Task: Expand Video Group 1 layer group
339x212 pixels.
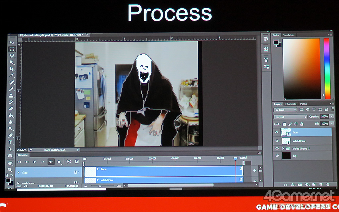Action: click(x=283, y=149)
